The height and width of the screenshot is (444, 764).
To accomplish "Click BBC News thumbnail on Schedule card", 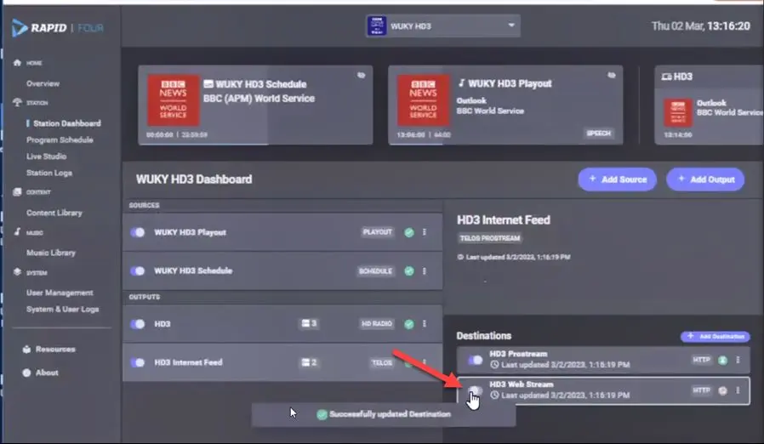I will point(174,100).
